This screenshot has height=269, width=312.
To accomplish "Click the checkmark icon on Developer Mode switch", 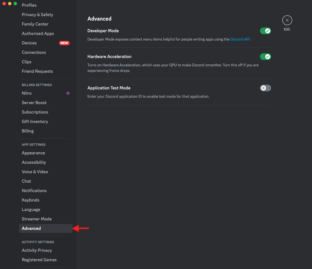I will [x=268, y=31].
